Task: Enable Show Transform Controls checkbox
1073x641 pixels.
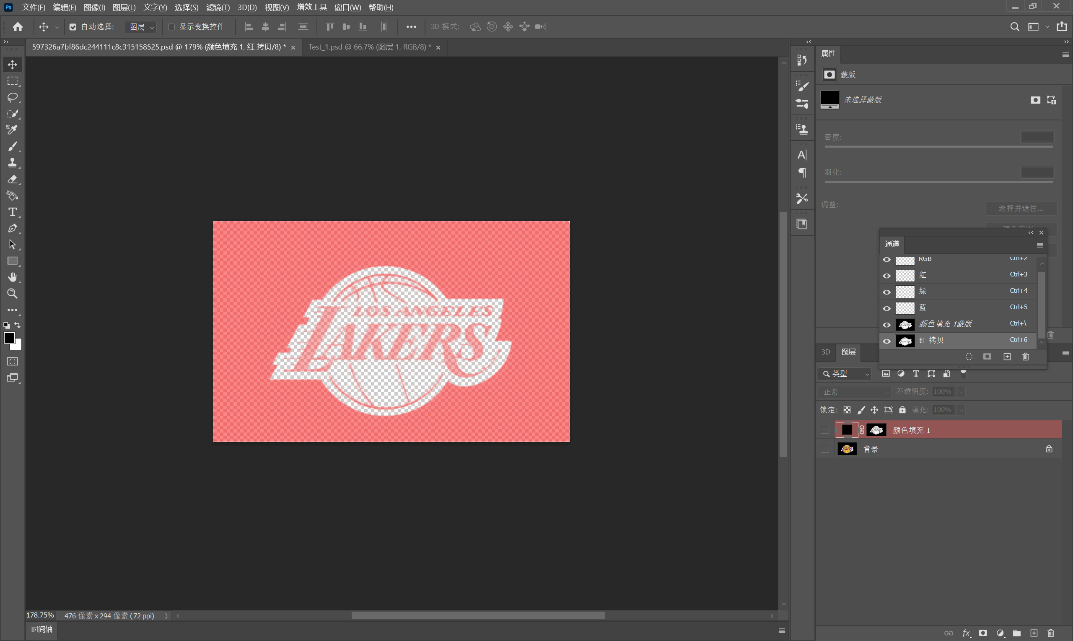Action: click(x=171, y=27)
